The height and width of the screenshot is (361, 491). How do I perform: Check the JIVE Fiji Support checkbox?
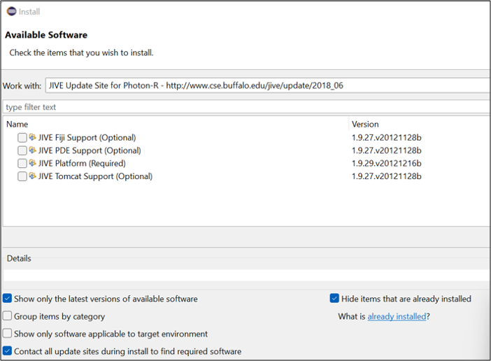tap(22, 138)
